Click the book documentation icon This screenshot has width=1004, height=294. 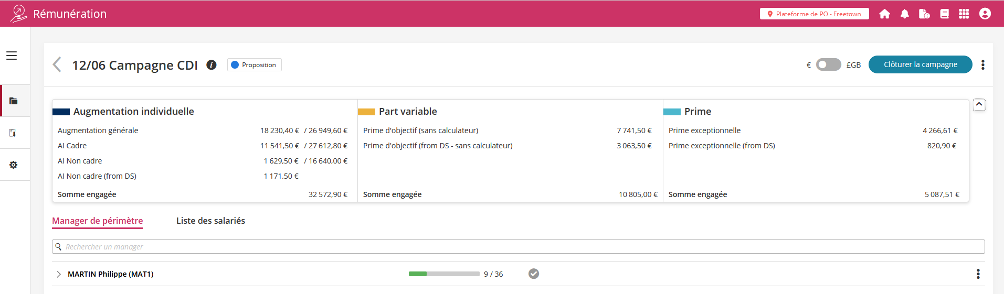coord(944,14)
